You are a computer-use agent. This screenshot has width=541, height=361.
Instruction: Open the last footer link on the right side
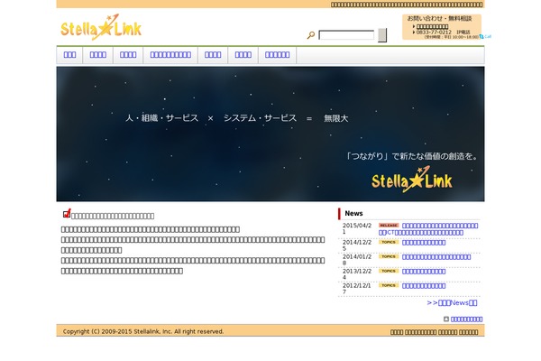(x=468, y=332)
